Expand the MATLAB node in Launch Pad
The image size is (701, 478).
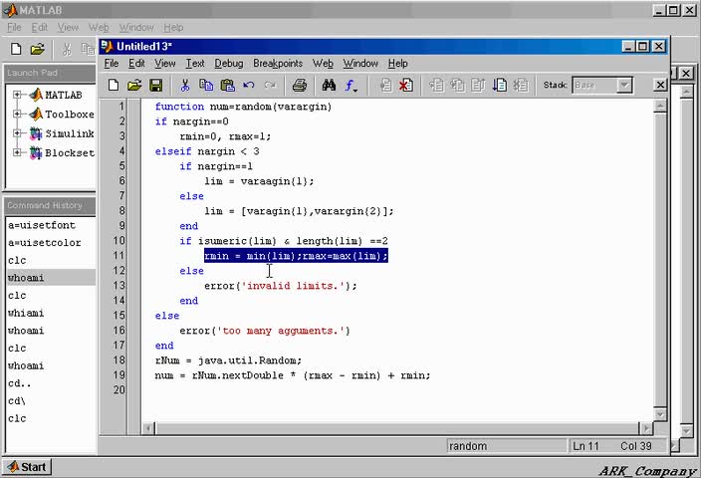17,95
